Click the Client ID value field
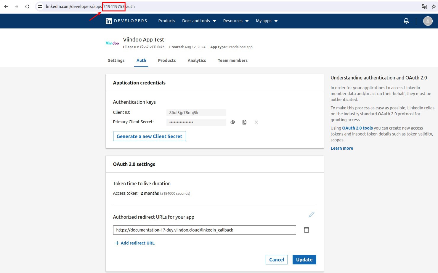438x273 pixels. pos(196,113)
